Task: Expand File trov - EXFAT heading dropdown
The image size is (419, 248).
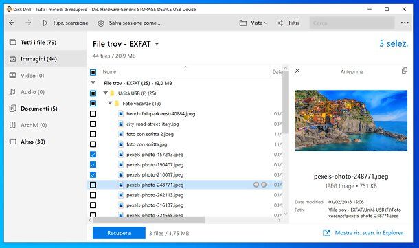Action: 157,43
